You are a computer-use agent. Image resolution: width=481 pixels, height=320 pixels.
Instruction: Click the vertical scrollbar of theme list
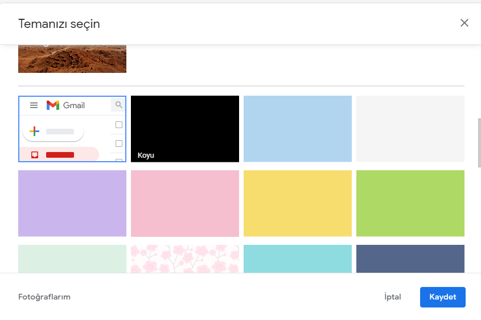point(479,142)
